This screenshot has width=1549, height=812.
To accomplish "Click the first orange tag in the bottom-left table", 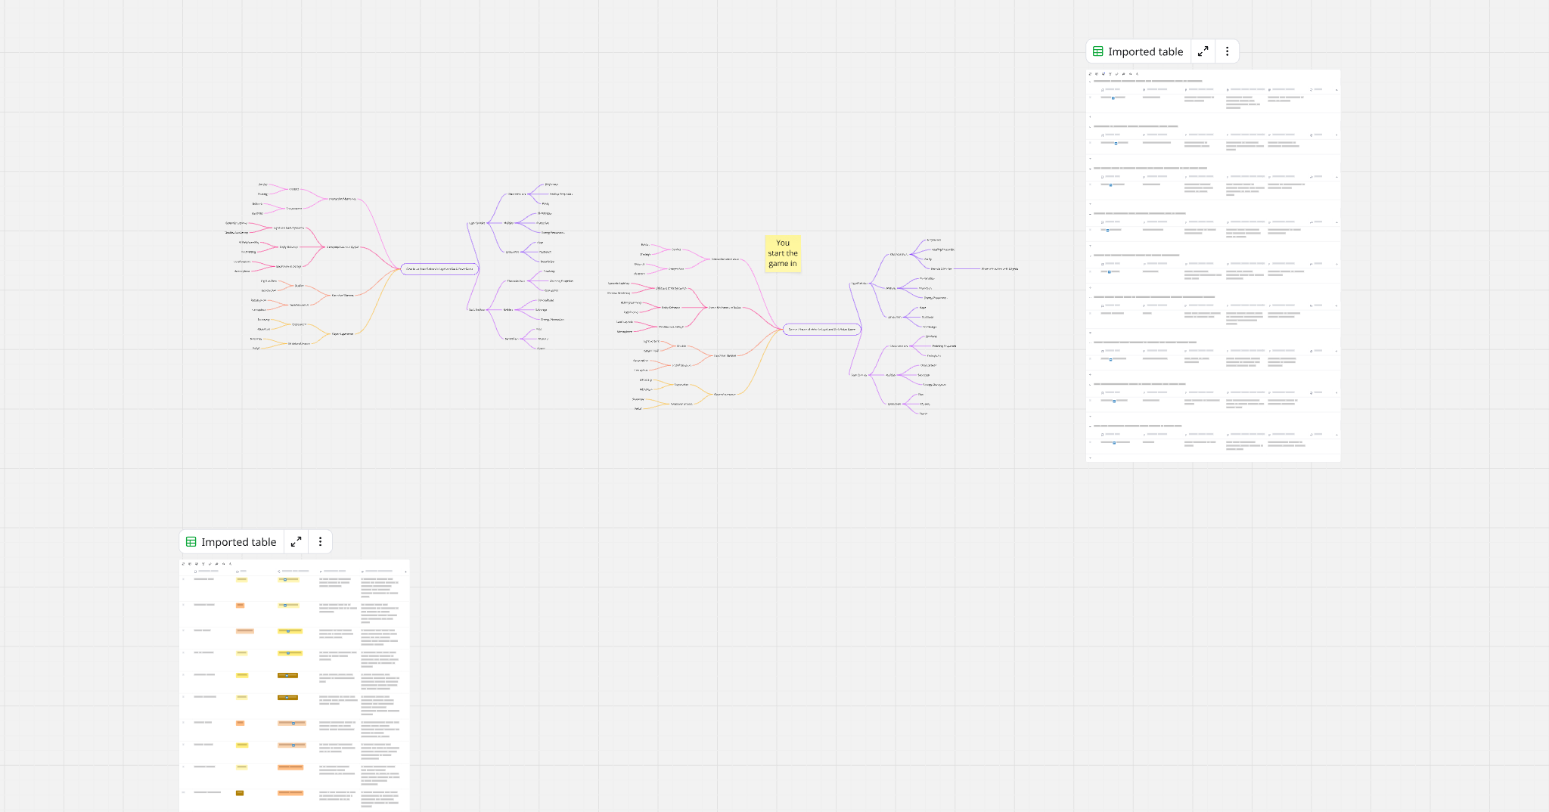I will coord(240,606).
